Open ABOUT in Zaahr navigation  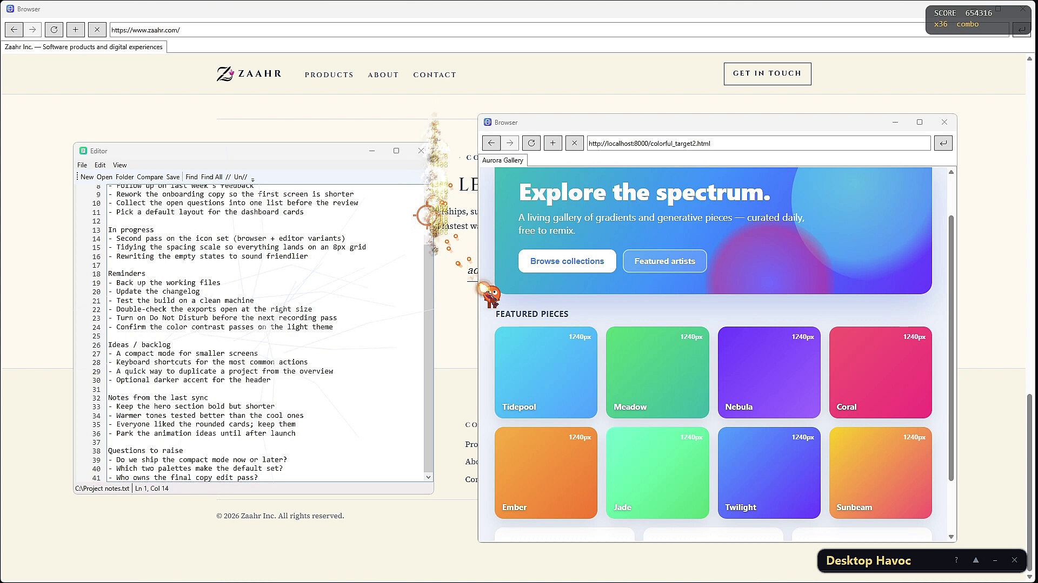383,74
